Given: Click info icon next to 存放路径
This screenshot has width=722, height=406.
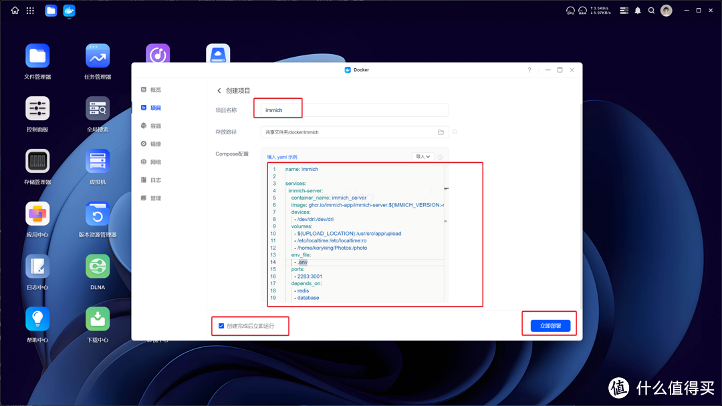Looking at the screenshot, I should click(x=455, y=132).
